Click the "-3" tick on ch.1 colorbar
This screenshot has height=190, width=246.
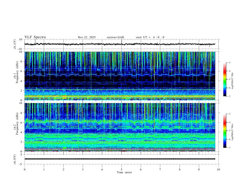(x=229, y=62)
